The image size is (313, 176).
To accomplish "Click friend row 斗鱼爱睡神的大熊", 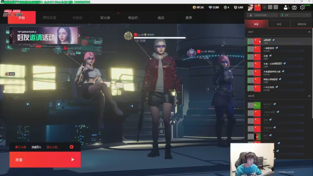I will pos(279,73).
